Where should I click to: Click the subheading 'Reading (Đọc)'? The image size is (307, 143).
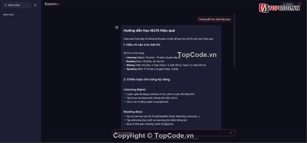133,112
